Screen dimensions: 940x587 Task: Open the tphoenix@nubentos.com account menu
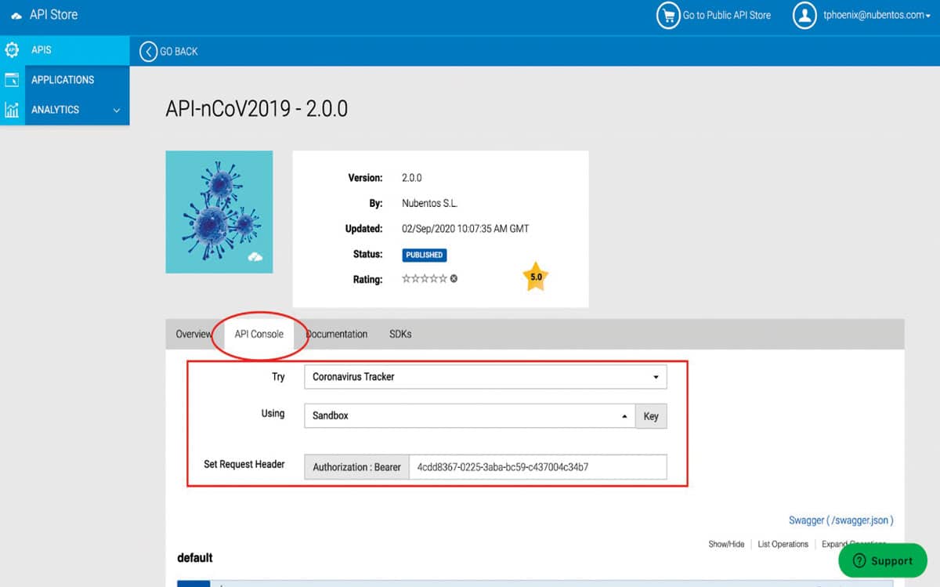(x=873, y=16)
